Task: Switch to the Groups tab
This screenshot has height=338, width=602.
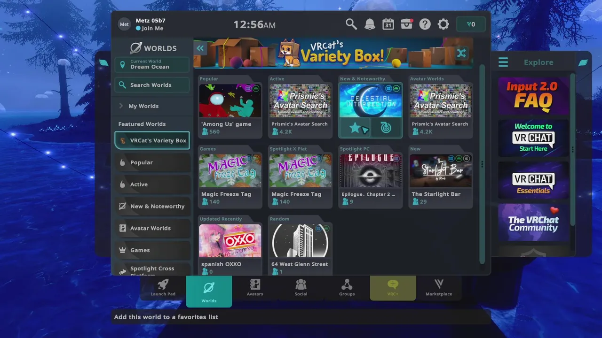Action: tap(347, 287)
